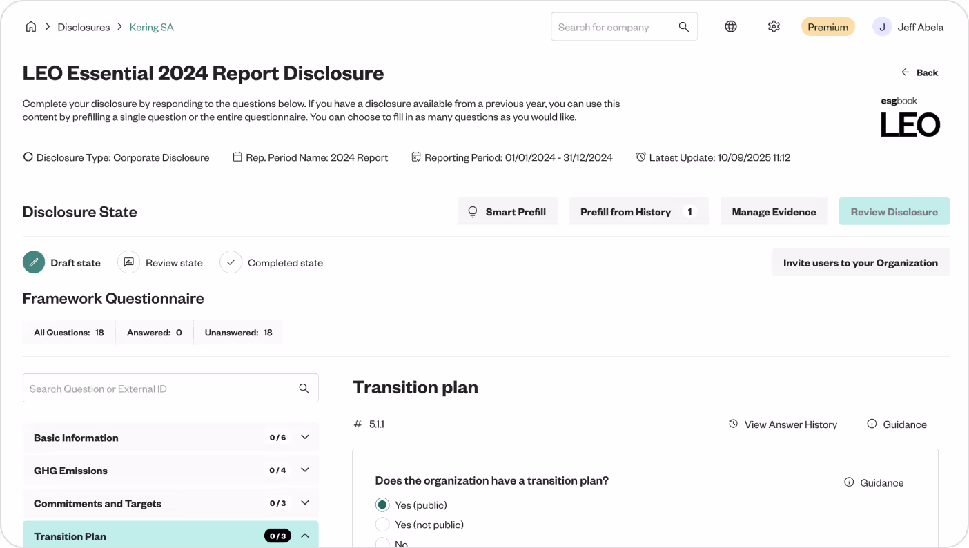Viewport: 969px width, 548px height.
Task: Go to the home icon in breadcrumb
Action: (30, 27)
